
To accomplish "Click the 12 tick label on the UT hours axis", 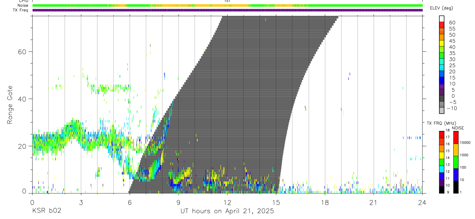I will (x=227, y=202).
